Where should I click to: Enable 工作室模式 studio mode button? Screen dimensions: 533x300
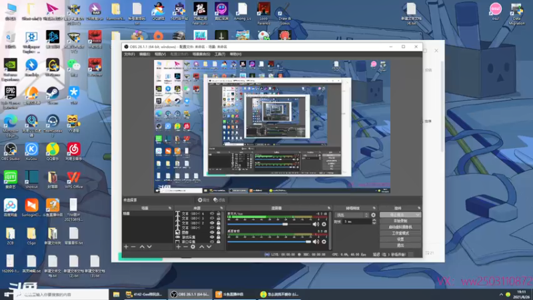(400, 233)
